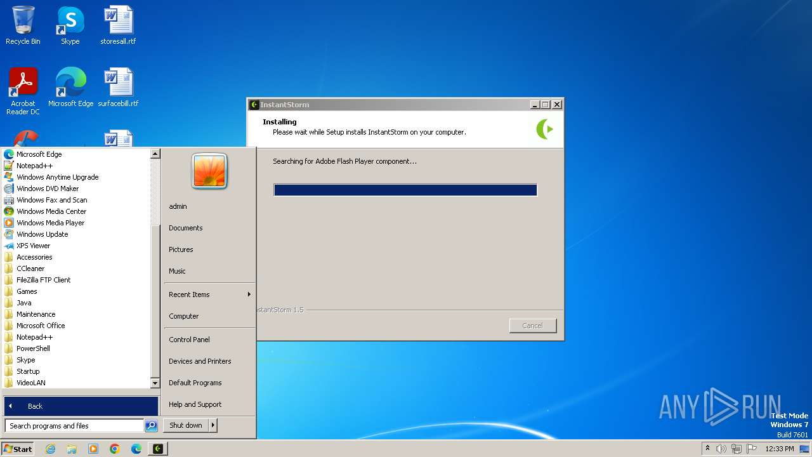Expand the VideoLAN folder
This screenshot has width=812, height=457.
[x=76, y=383]
